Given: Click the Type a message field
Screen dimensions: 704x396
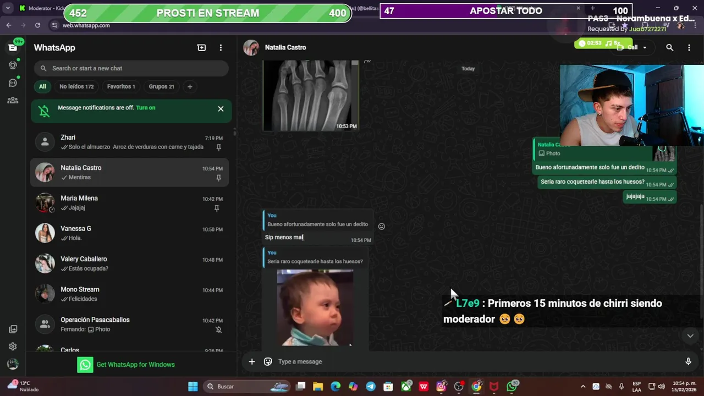Looking at the screenshot, I should [477, 361].
